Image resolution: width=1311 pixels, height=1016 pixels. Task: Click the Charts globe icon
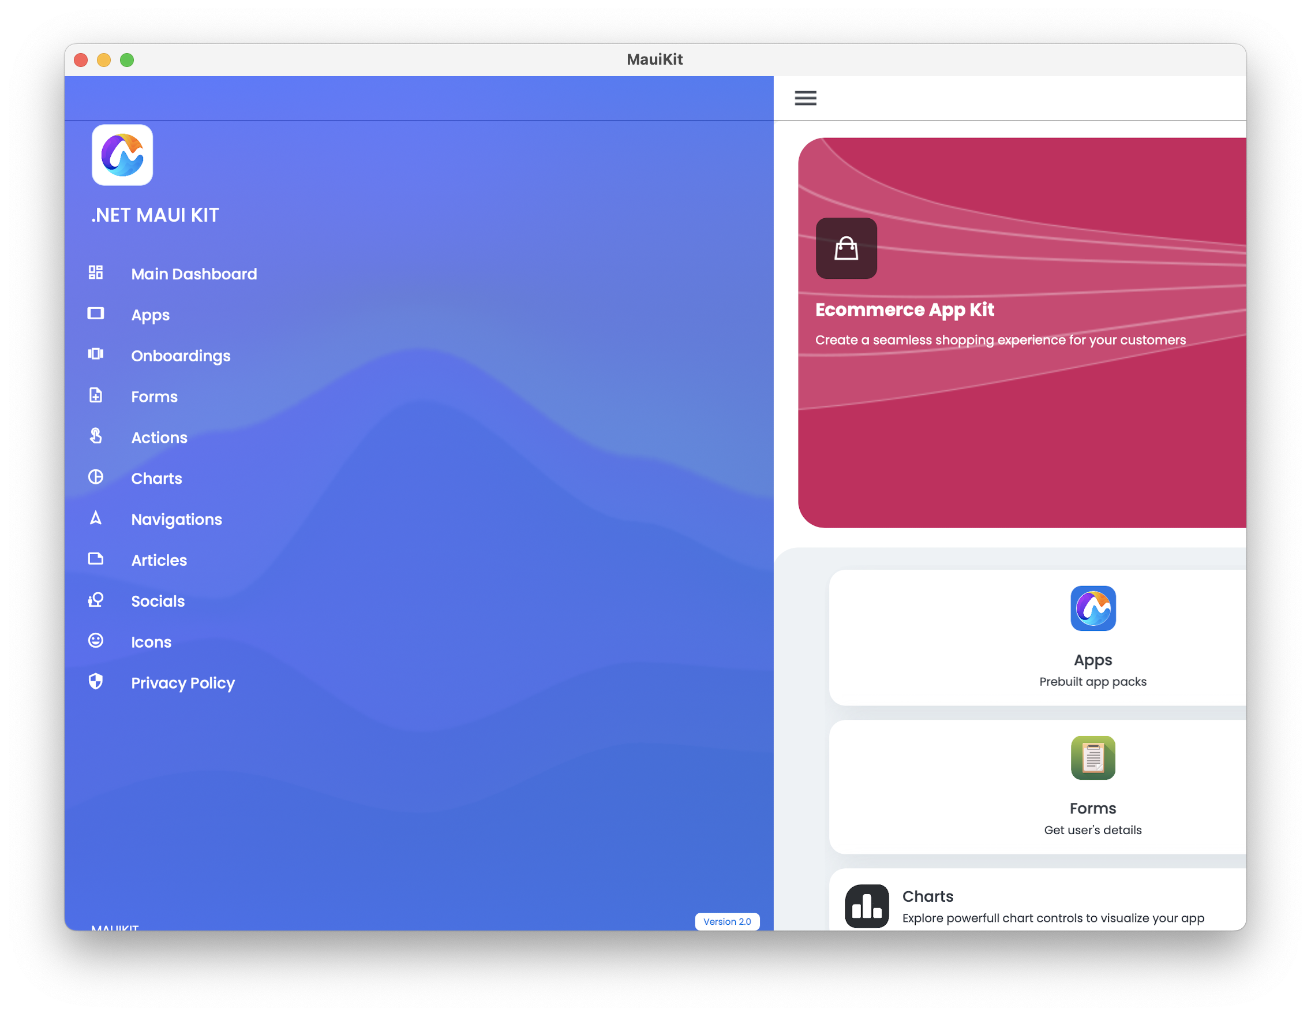coord(96,477)
